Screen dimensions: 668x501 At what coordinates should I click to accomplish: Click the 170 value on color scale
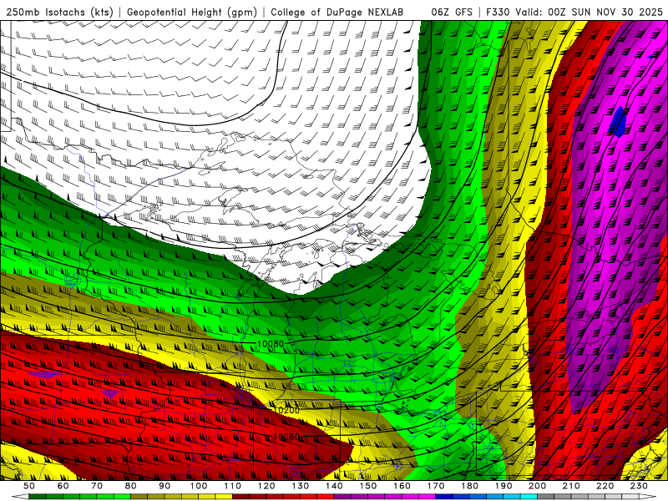click(x=435, y=486)
